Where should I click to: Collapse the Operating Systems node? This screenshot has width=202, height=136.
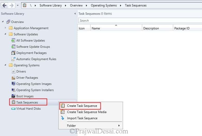click(5, 65)
